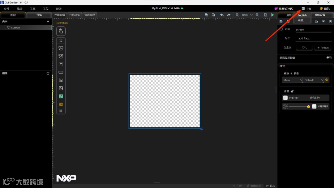
Task: Open the 暗色 theme selector
Action: (325, 9)
